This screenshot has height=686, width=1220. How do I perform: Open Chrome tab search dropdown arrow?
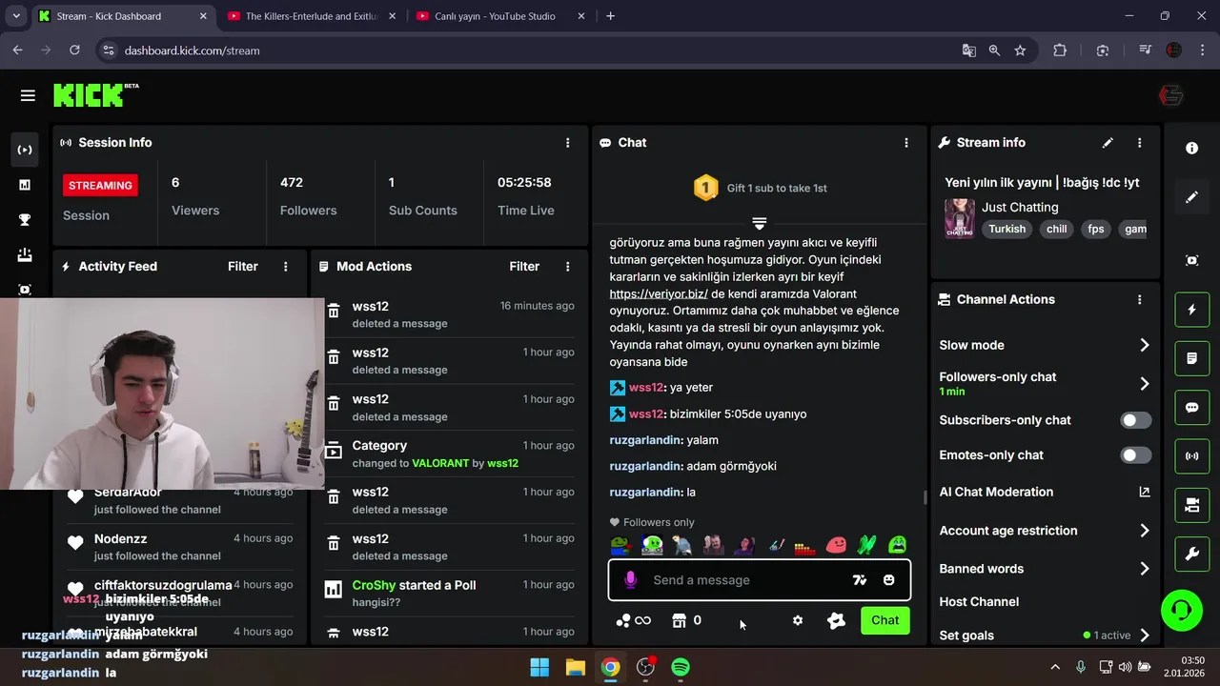15,16
